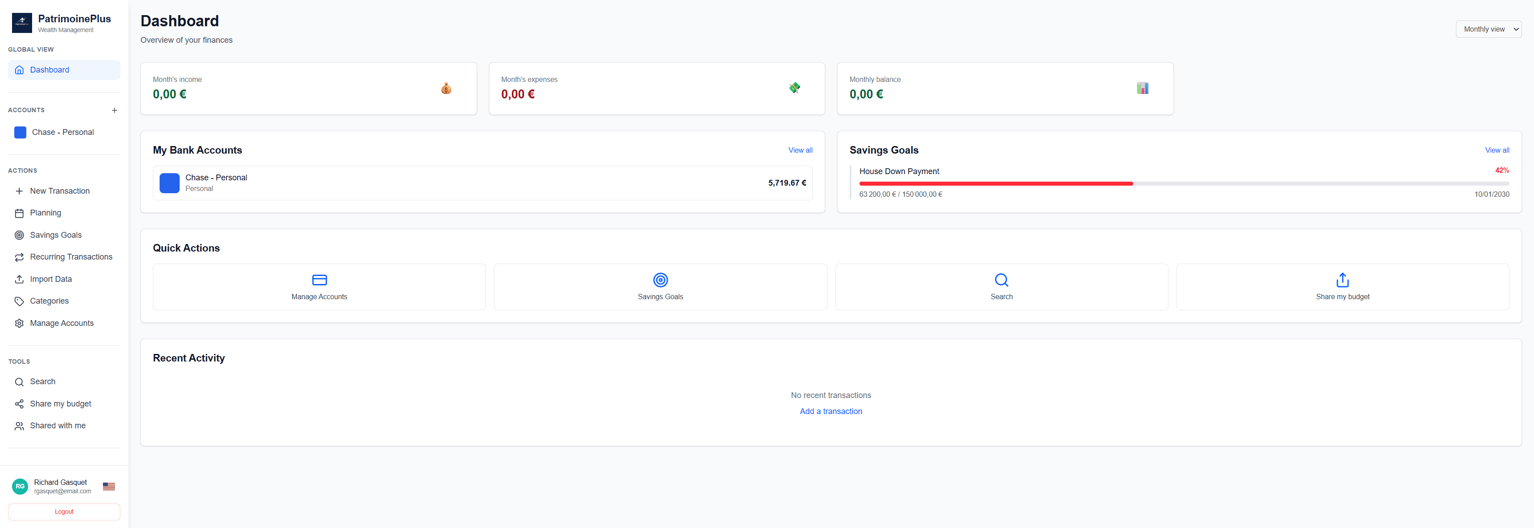Viewport: 1534px width, 528px height.
Task: Click the Search magnifier icon under Tools
Action: click(20, 381)
